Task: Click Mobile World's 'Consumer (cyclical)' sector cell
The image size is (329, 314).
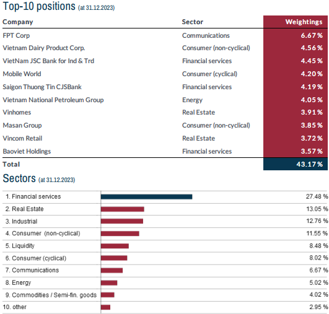Action: point(209,74)
